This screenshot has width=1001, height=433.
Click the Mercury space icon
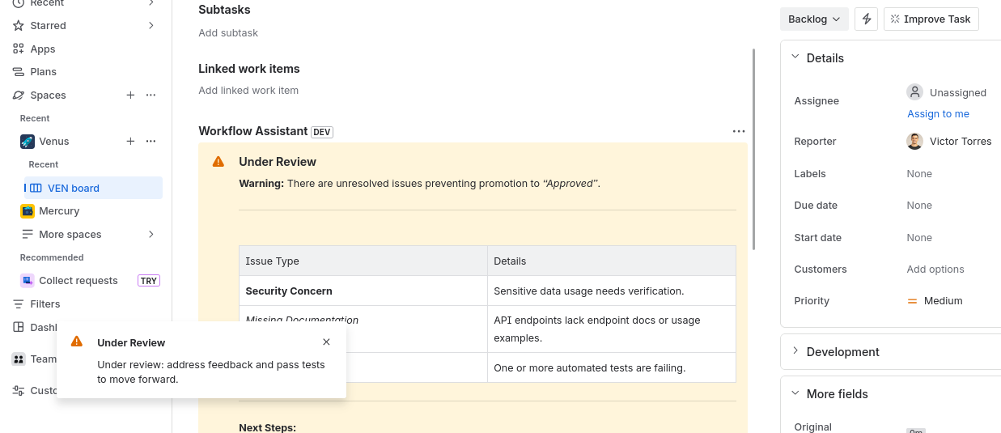(28, 211)
